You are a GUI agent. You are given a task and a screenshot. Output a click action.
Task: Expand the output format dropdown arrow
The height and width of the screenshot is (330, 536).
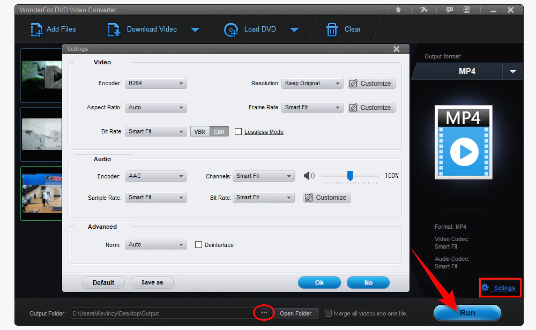pos(512,71)
